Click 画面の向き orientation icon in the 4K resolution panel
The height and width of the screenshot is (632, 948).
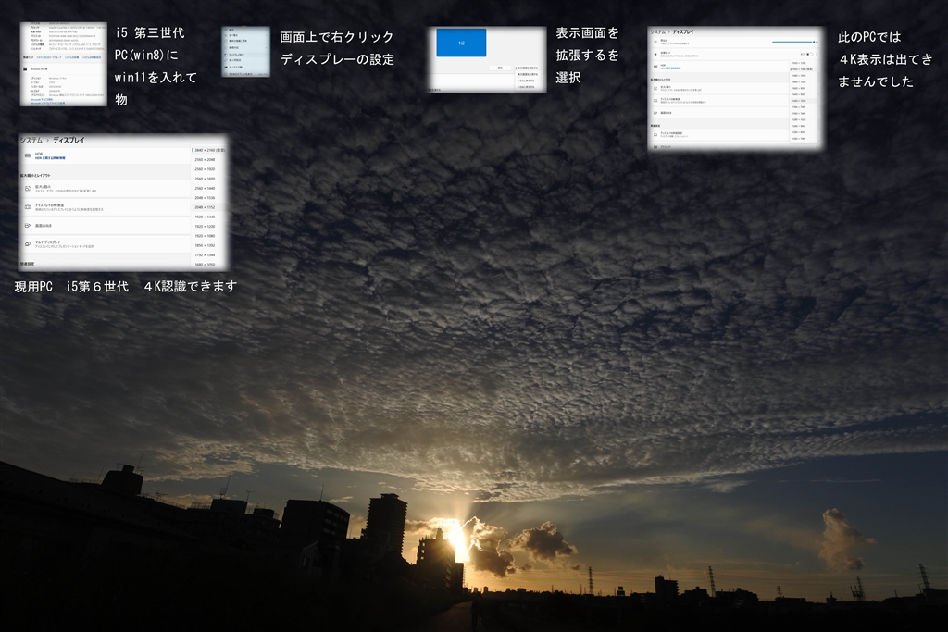[x=28, y=226]
